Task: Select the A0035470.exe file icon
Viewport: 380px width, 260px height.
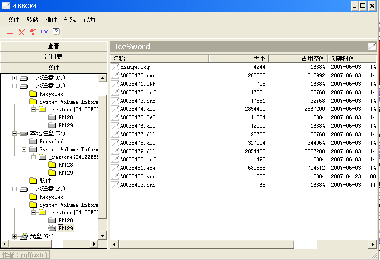Action: click(x=115, y=76)
